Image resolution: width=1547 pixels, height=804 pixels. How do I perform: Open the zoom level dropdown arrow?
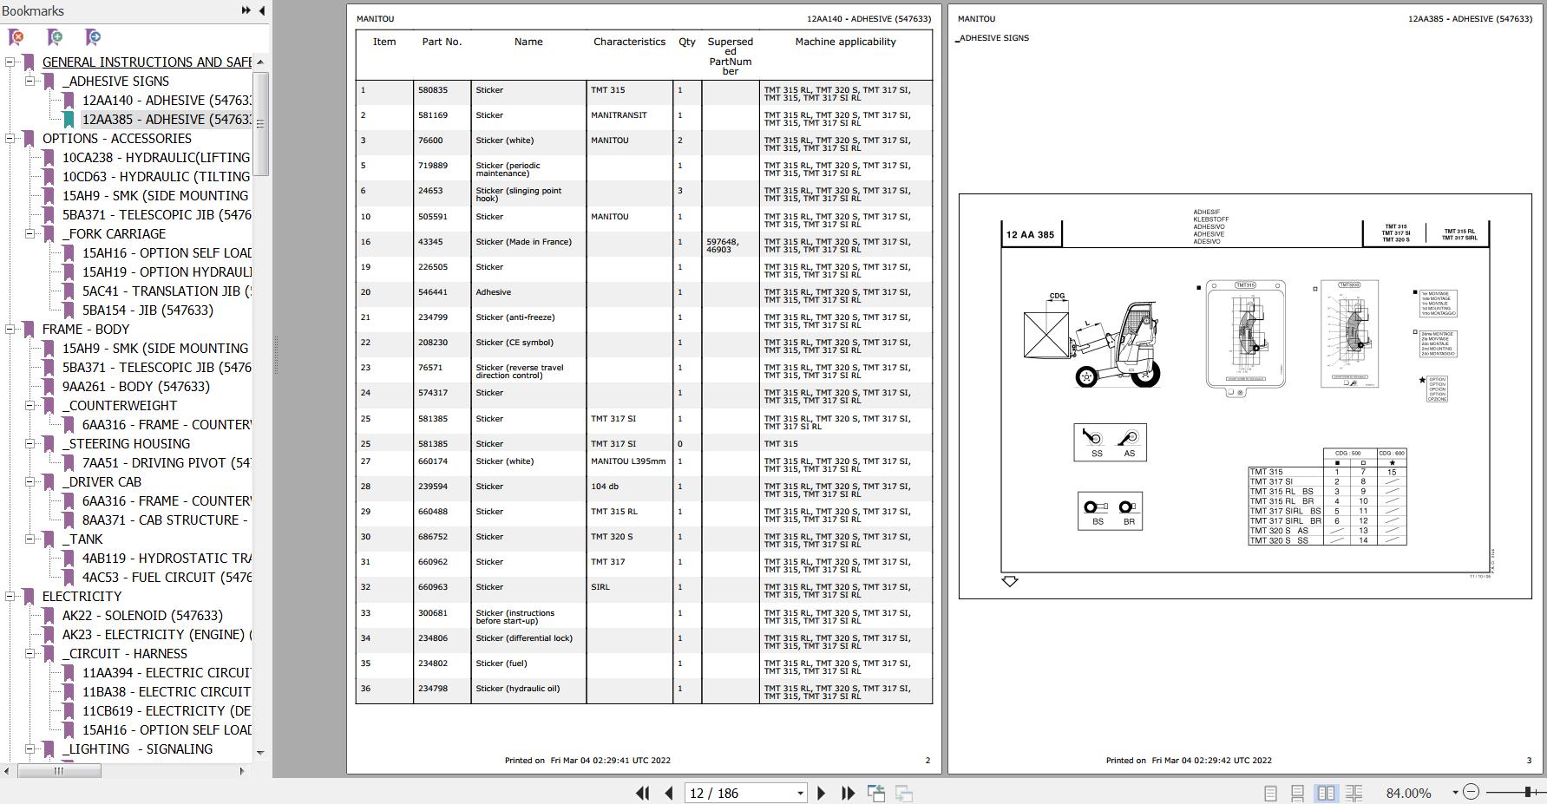click(1455, 792)
